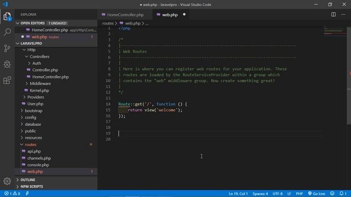Collapse the Open Editors section
The image size is (351, 197).
pos(33,23)
